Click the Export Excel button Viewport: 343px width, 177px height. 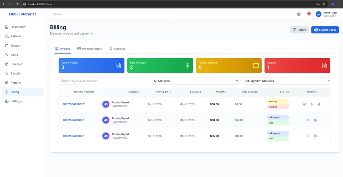pos(325,30)
